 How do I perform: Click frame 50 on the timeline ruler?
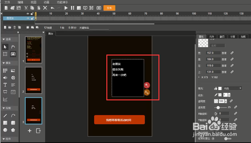[114, 14]
